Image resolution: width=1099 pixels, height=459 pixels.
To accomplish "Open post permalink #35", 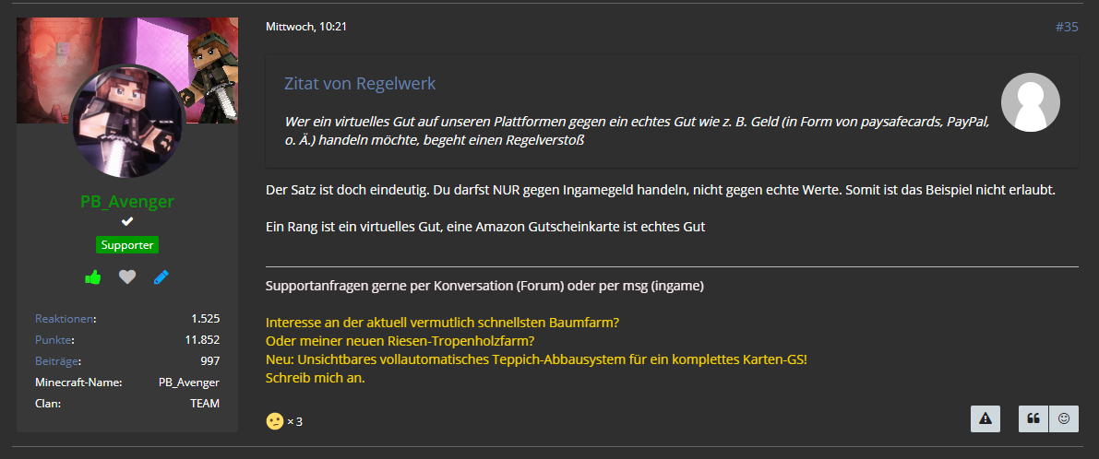I will (x=1067, y=28).
